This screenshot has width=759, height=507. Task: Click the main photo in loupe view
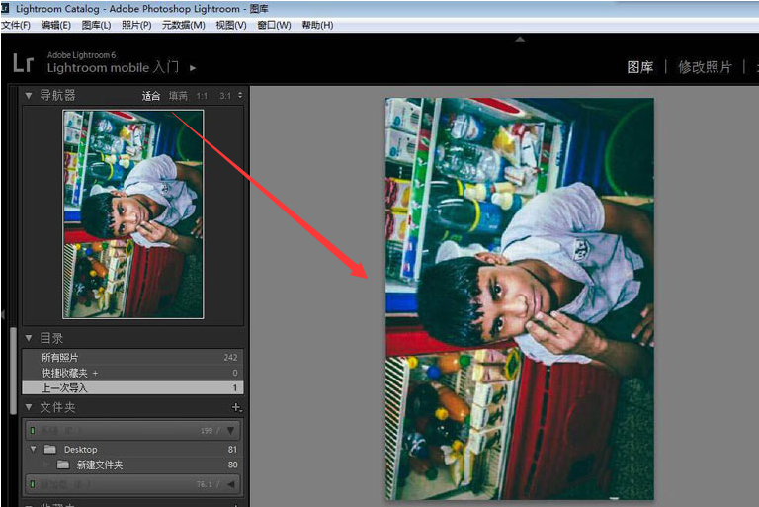(520, 298)
